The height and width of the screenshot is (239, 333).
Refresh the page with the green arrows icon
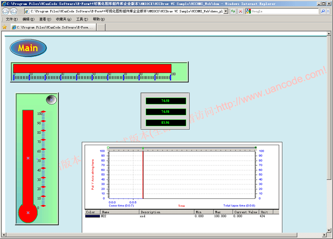coord(233,11)
